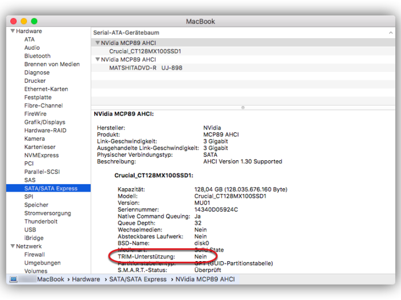Select Crucial_CT128MX100SSD1 in the device tree

[145, 51]
